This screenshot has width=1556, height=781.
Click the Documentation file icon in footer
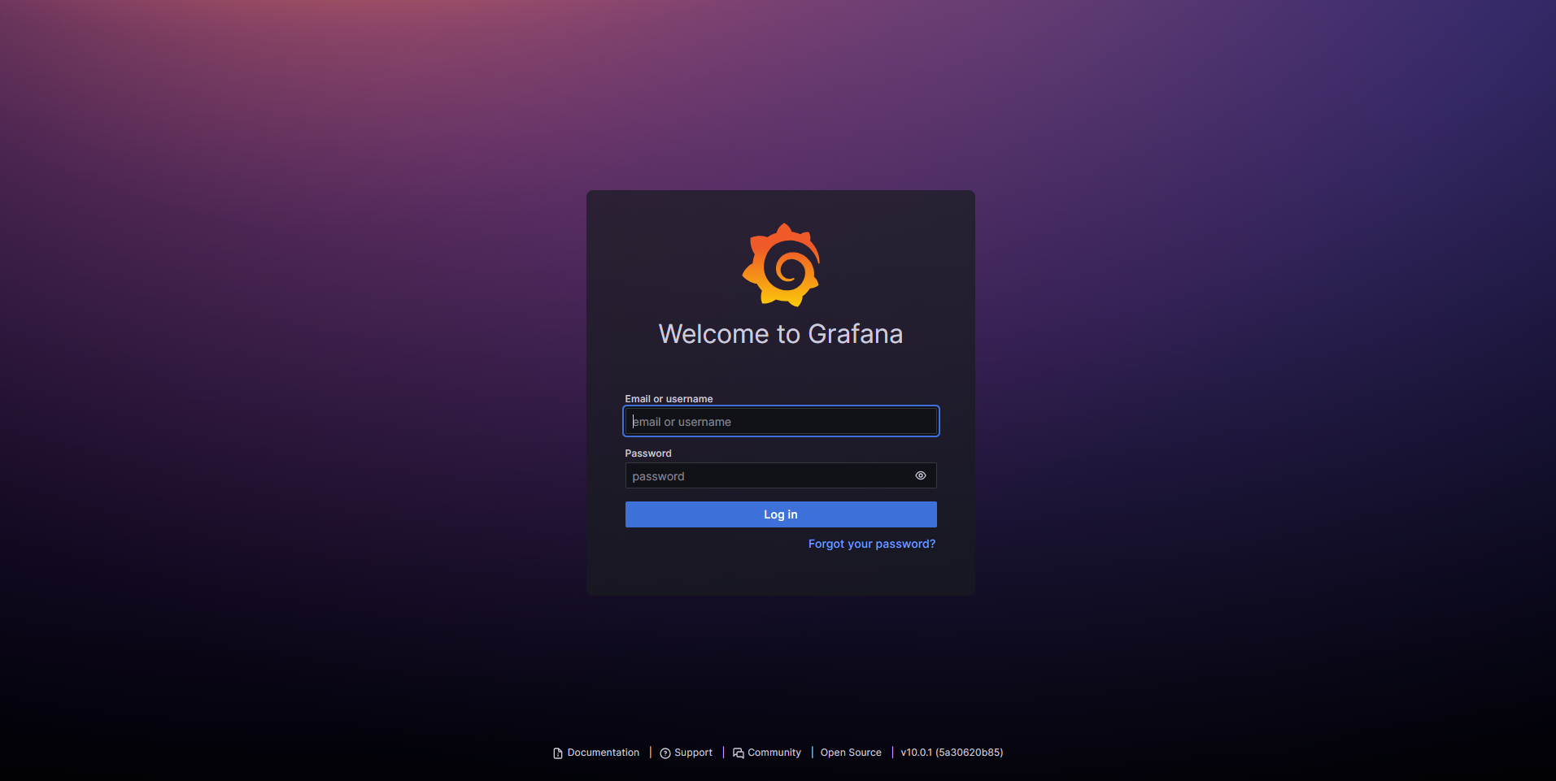pos(557,753)
